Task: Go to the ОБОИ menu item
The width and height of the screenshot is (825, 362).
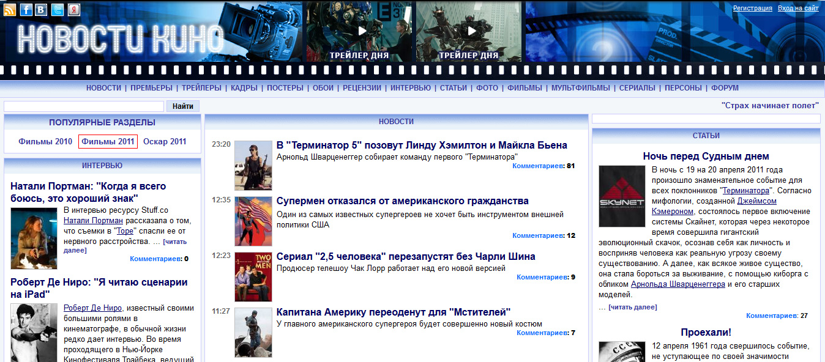Action: (323, 88)
